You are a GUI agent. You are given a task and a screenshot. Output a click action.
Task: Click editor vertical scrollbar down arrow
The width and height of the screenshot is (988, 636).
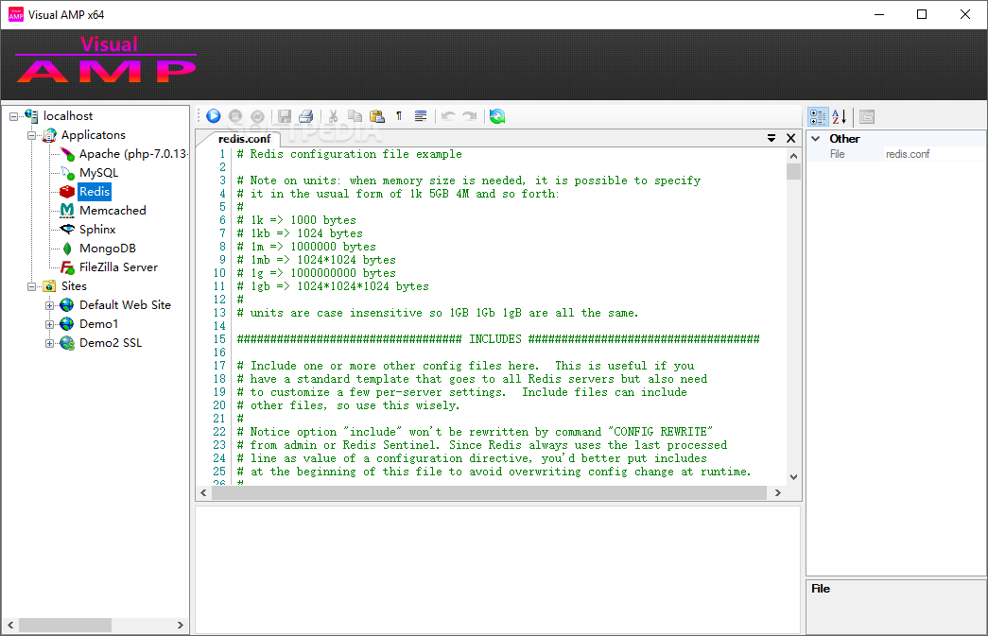point(794,477)
